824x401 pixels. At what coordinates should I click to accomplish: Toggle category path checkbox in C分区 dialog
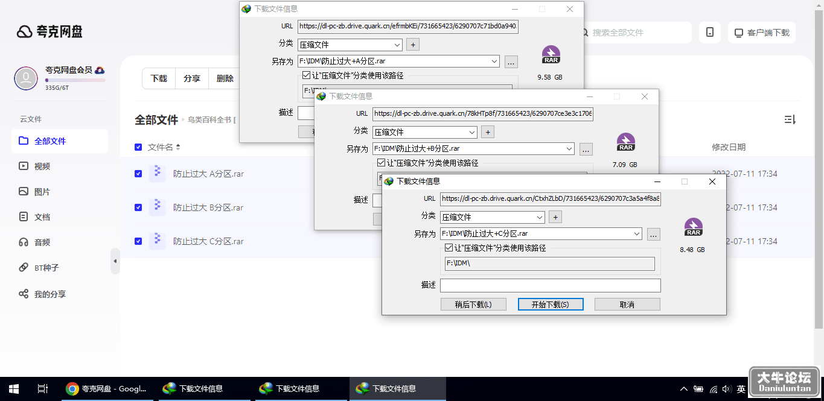click(x=449, y=248)
